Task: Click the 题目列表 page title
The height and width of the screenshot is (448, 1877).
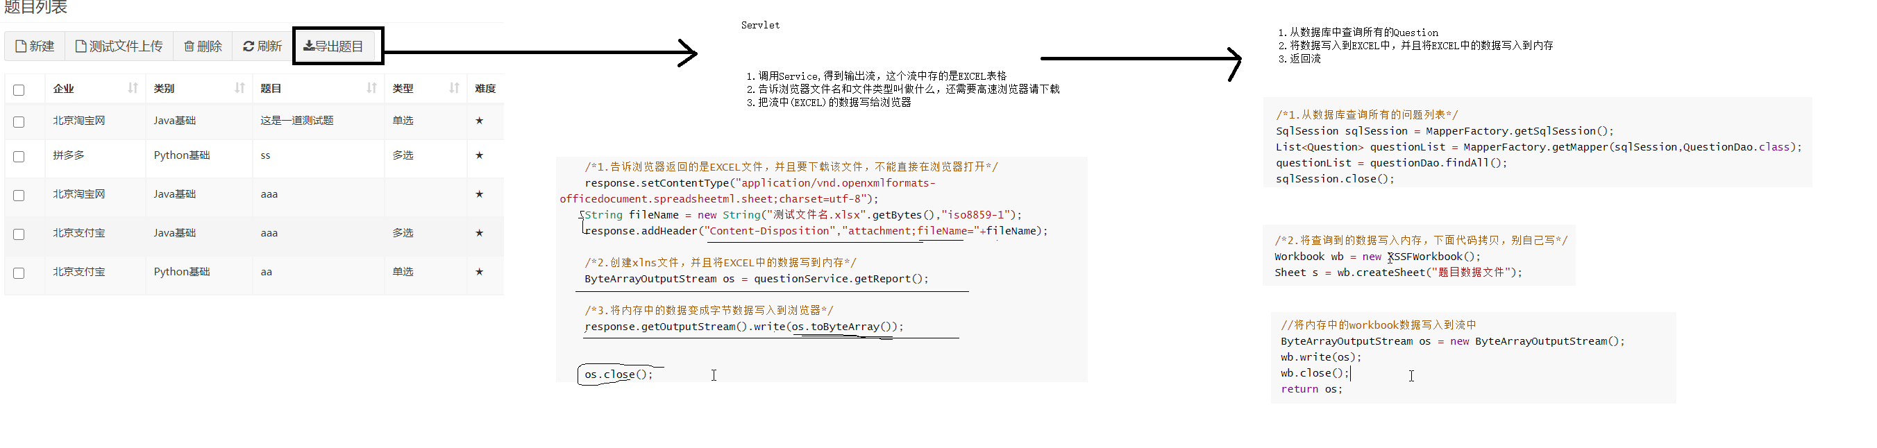Action: point(35,8)
